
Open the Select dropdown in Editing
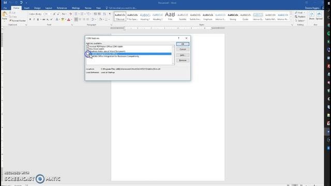pyautogui.click(x=300, y=21)
